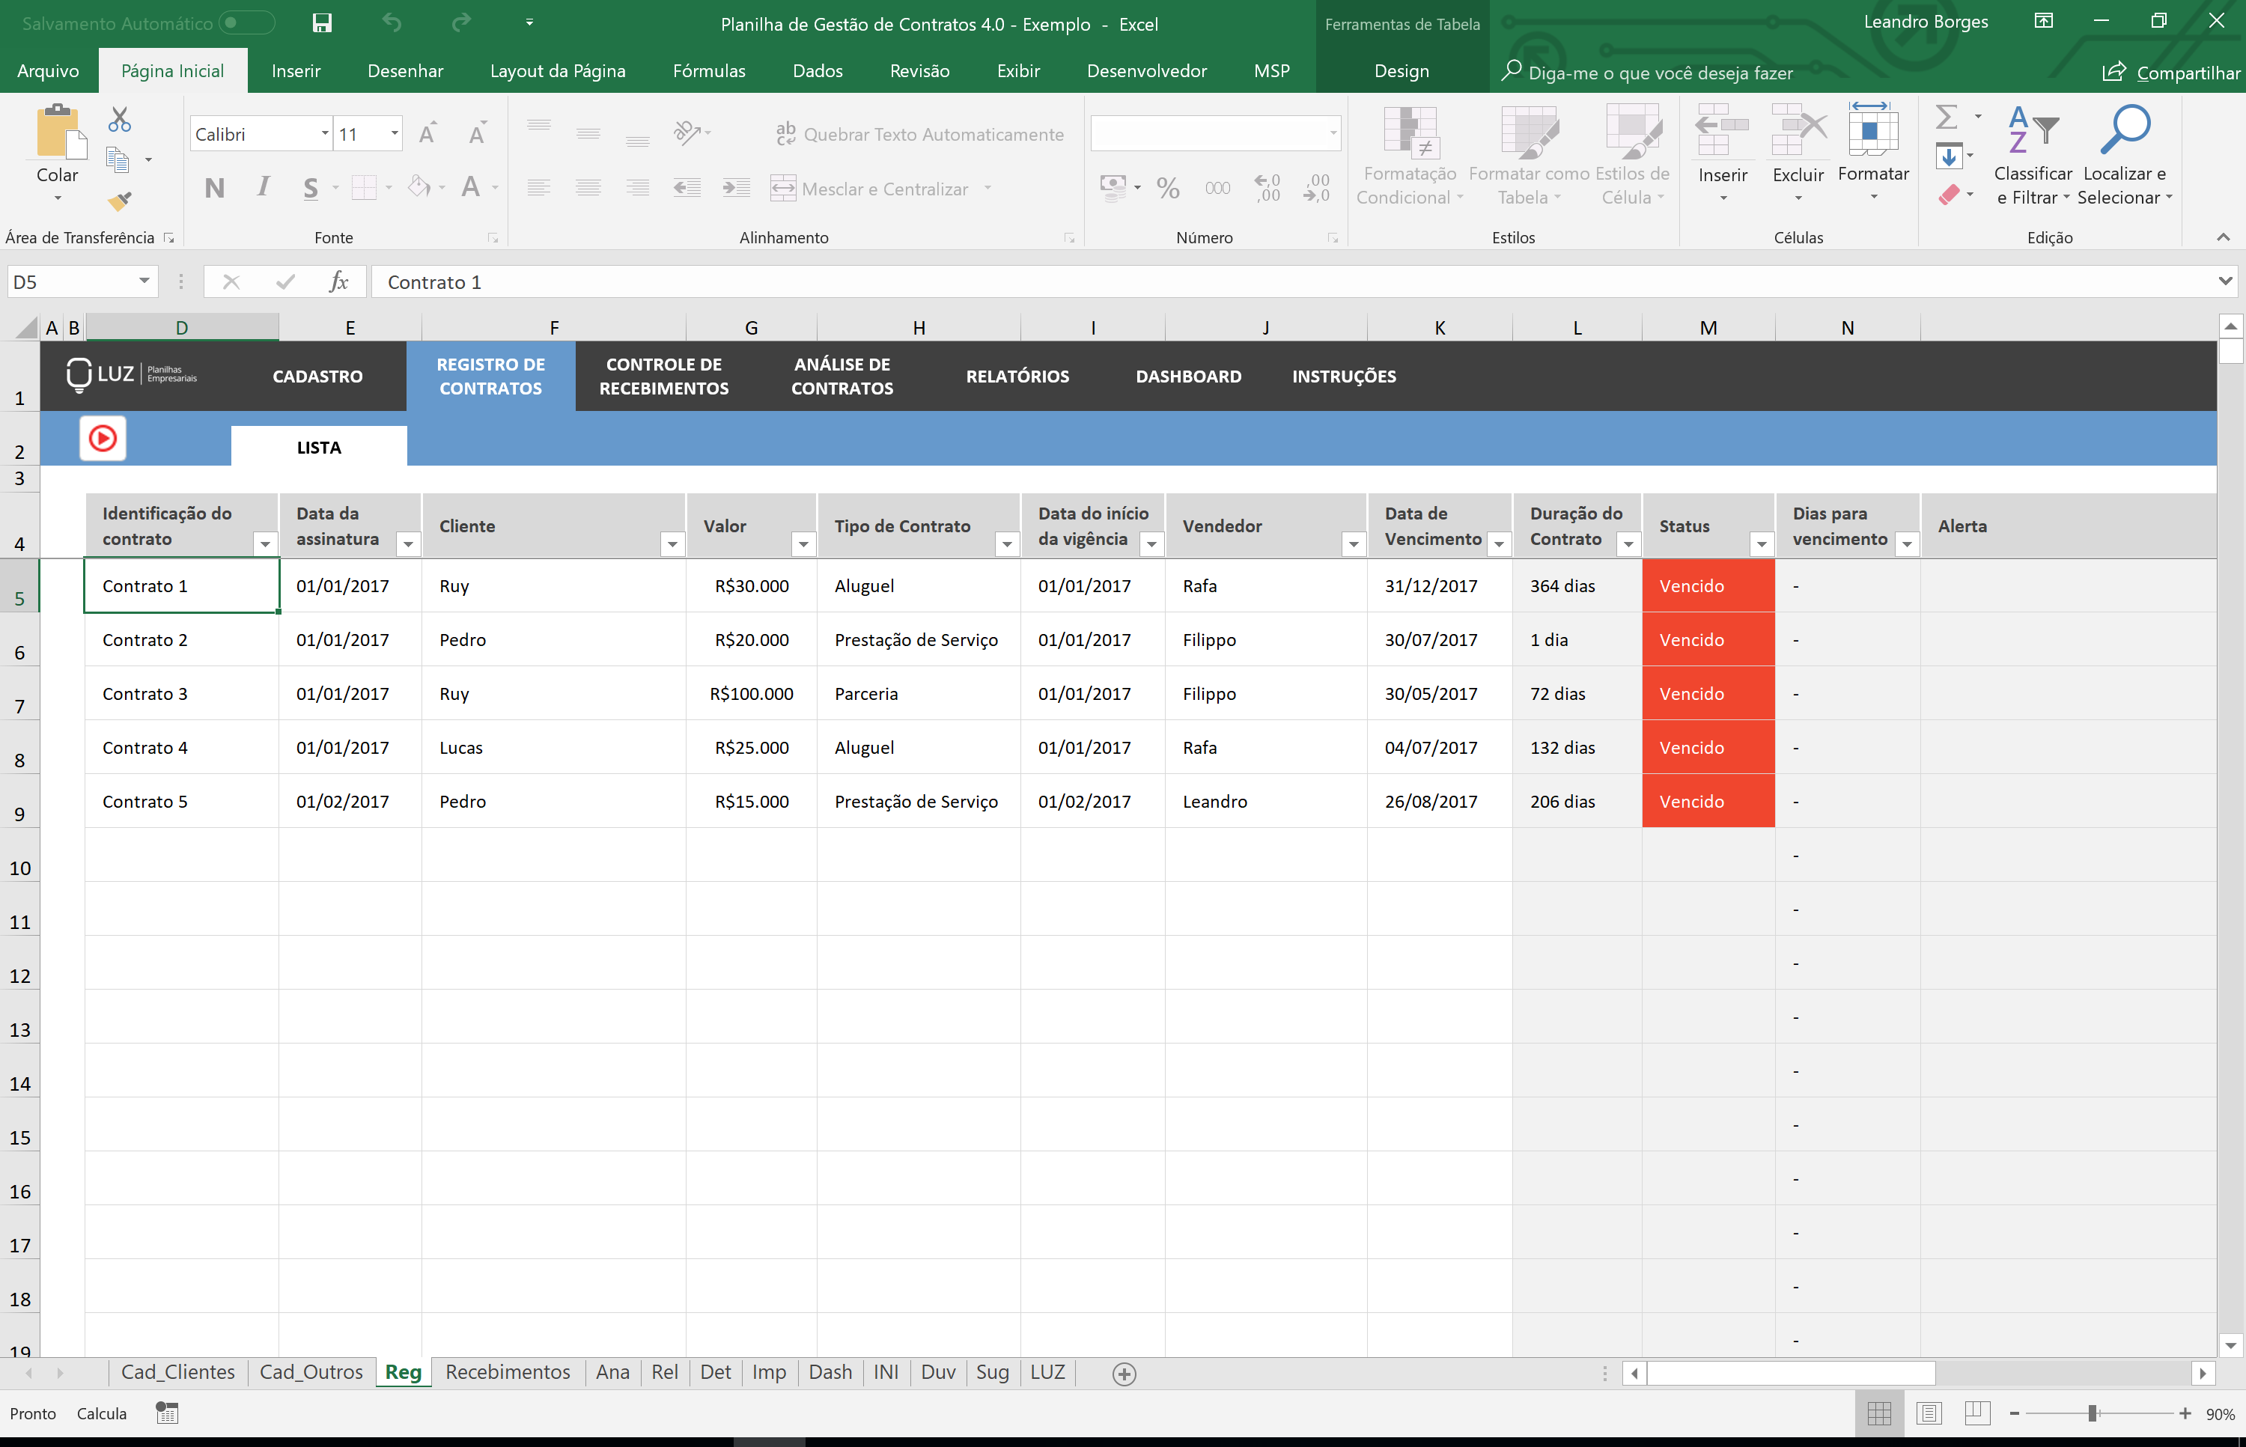The height and width of the screenshot is (1447, 2246).
Task: Click the zoom out minus button
Action: tap(2014, 1413)
